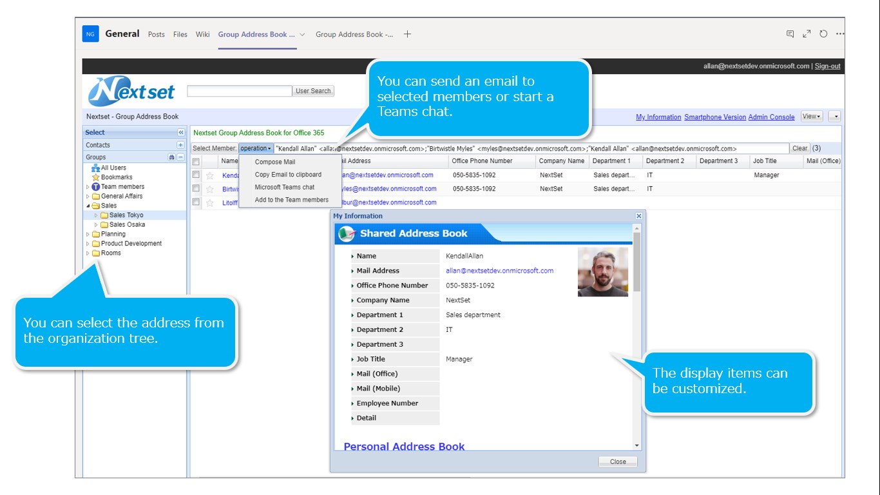Viewport: 880px width, 495px height.
Task: Click the Shared Address Book header icon
Action: click(347, 233)
